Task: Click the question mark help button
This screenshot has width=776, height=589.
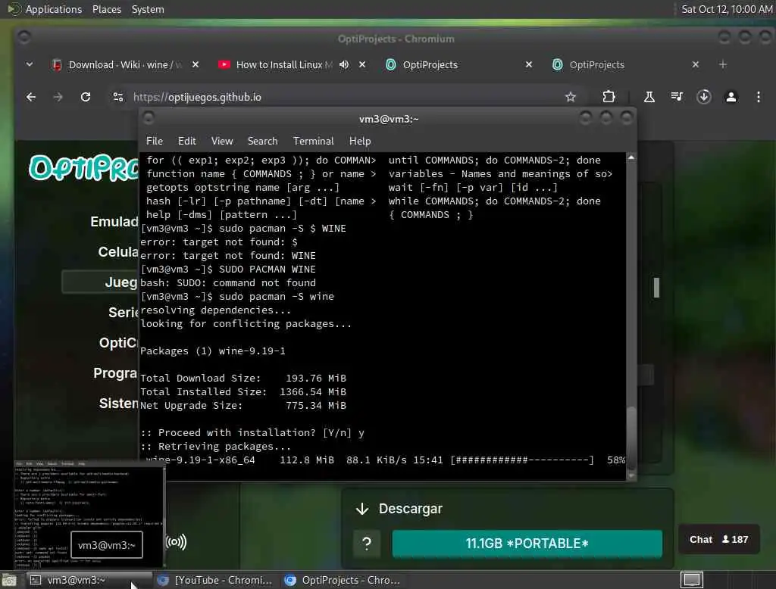Action: coord(367,544)
